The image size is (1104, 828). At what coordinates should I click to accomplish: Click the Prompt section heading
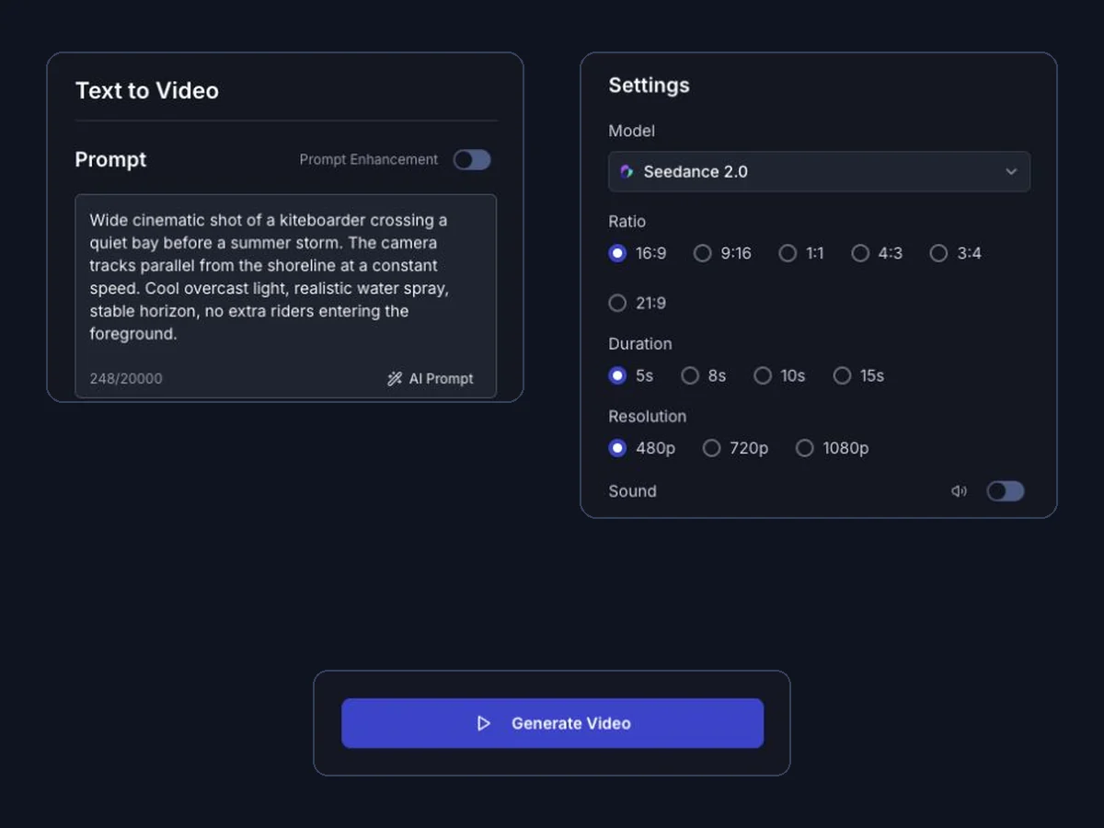(x=110, y=160)
